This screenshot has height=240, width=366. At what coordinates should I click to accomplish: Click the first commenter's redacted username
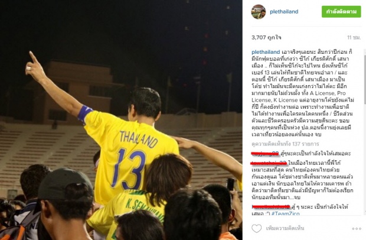(x=265, y=154)
